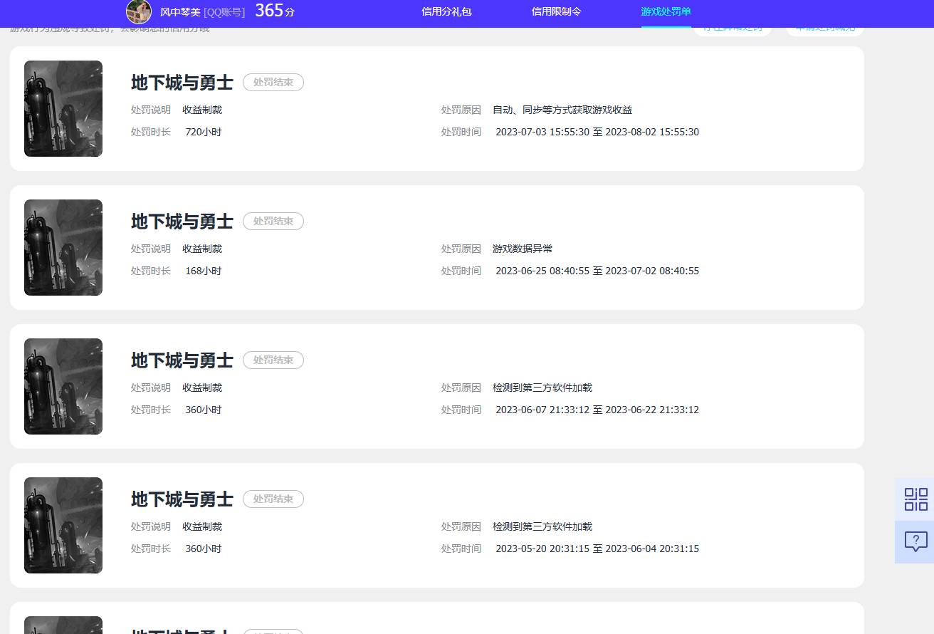
Task: Click 收益制裁 in the 168小时 card
Action: click(x=202, y=249)
